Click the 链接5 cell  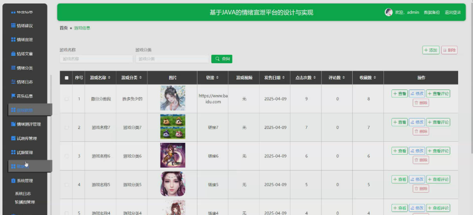coord(213,185)
